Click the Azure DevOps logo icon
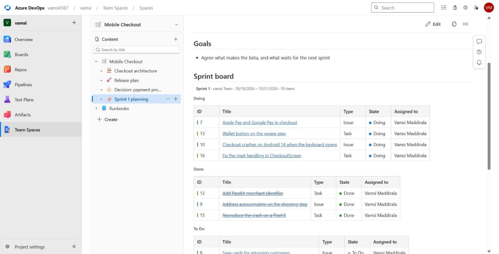Image resolution: width=499 pixels, height=254 pixels. click(x=7, y=8)
